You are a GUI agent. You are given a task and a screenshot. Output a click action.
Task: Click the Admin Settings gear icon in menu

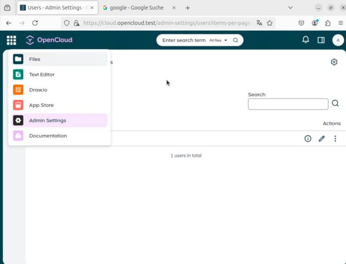pos(18,121)
